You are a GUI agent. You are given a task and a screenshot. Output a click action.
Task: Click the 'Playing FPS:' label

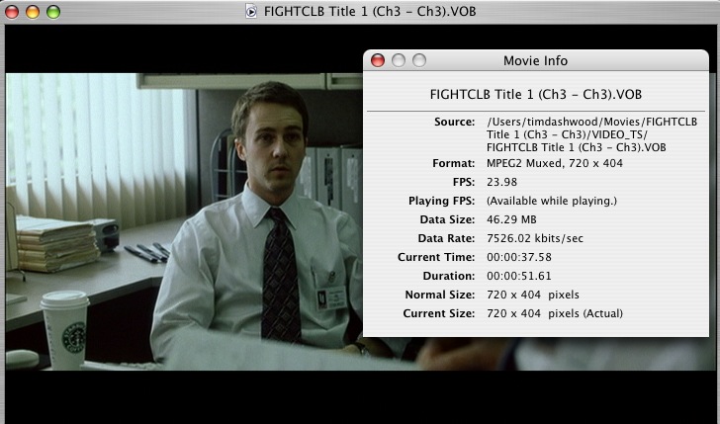[442, 201]
